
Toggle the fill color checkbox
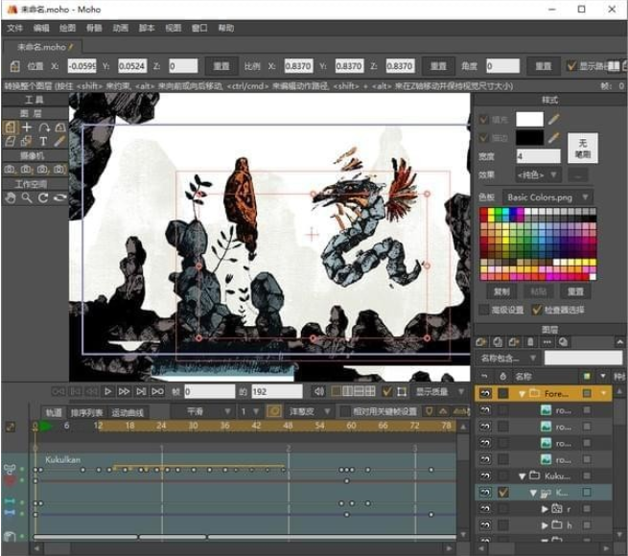coord(483,119)
